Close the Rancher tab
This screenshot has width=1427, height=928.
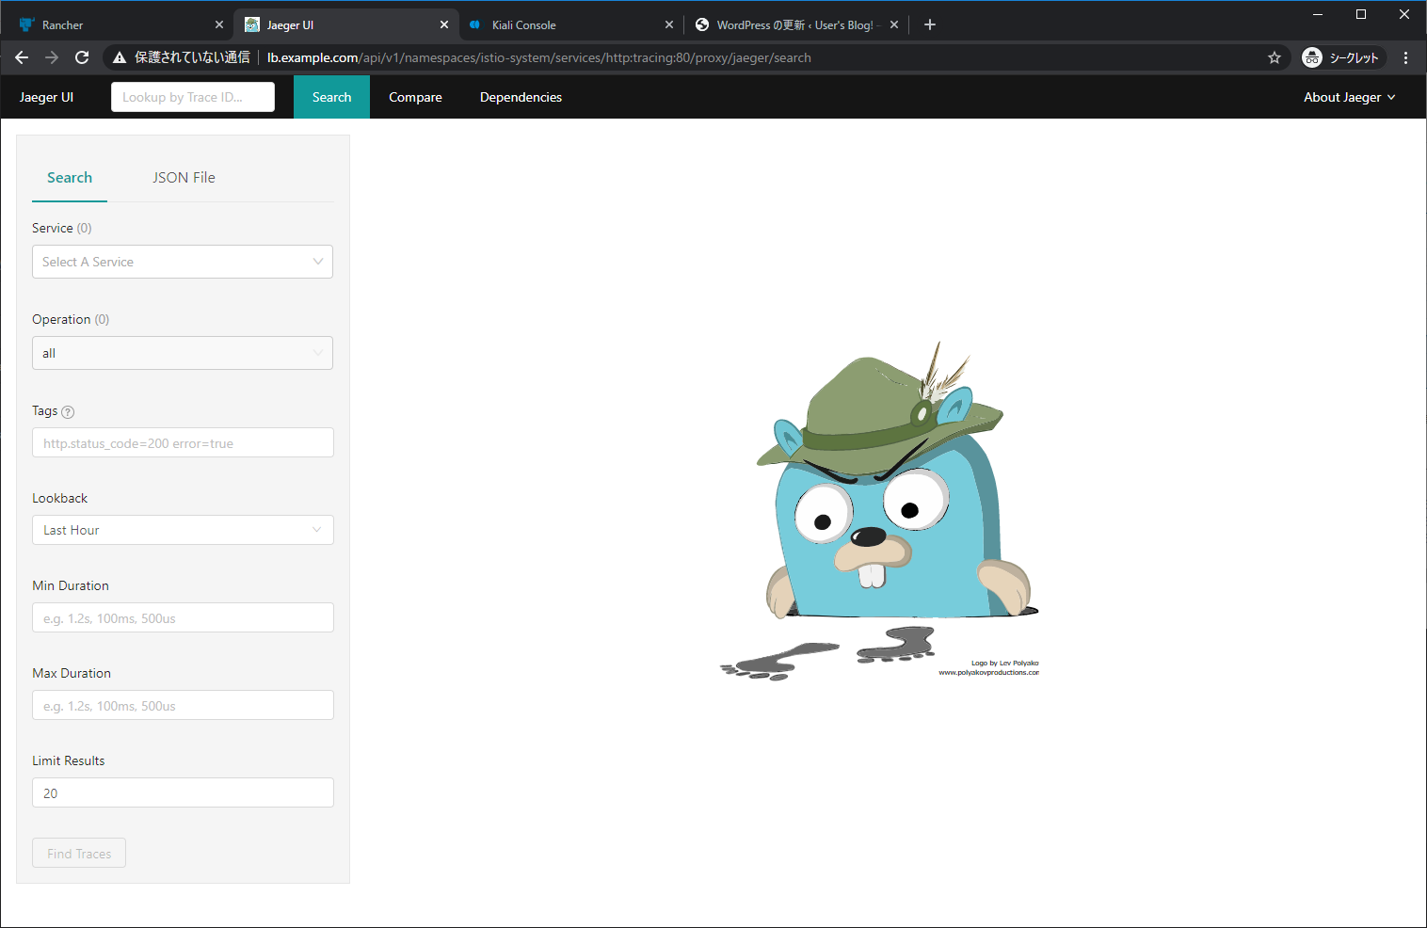219,24
